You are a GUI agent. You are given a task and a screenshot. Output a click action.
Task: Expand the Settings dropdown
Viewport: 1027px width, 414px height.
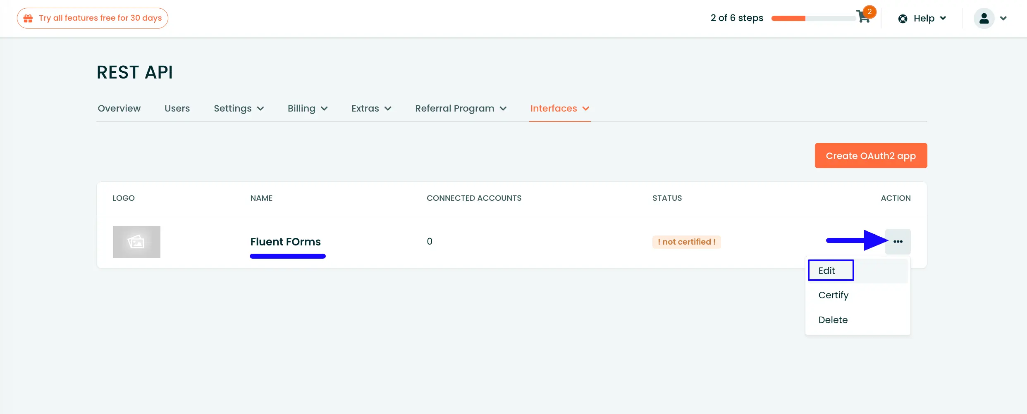(x=239, y=108)
